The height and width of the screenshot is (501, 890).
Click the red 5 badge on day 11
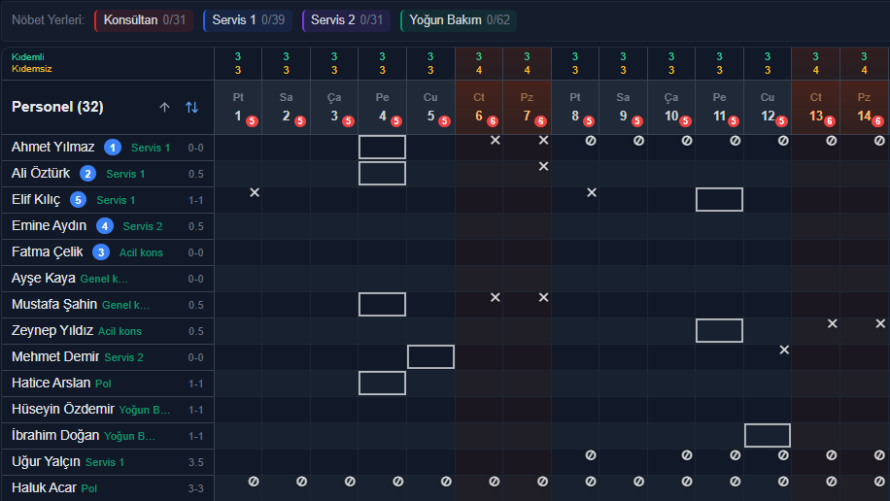click(x=734, y=121)
